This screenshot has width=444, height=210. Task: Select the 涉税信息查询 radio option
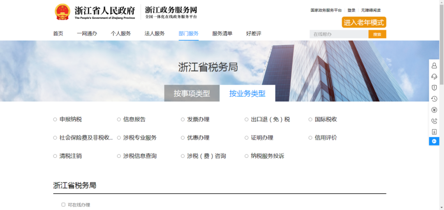(119, 156)
